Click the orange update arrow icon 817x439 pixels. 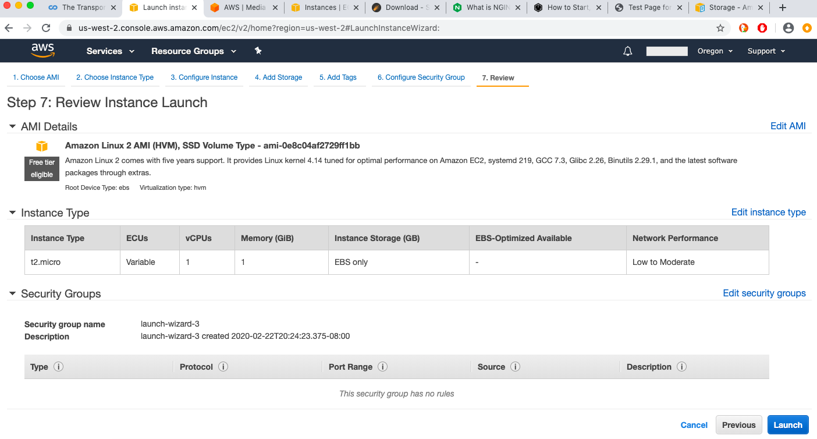(x=807, y=28)
